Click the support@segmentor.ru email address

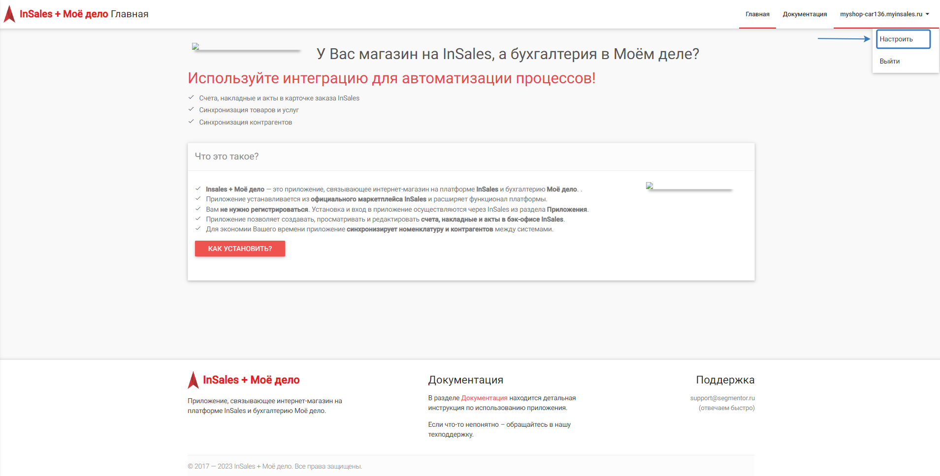pyautogui.click(x=722, y=398)
